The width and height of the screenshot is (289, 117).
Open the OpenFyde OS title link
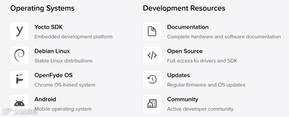(54, 75)
